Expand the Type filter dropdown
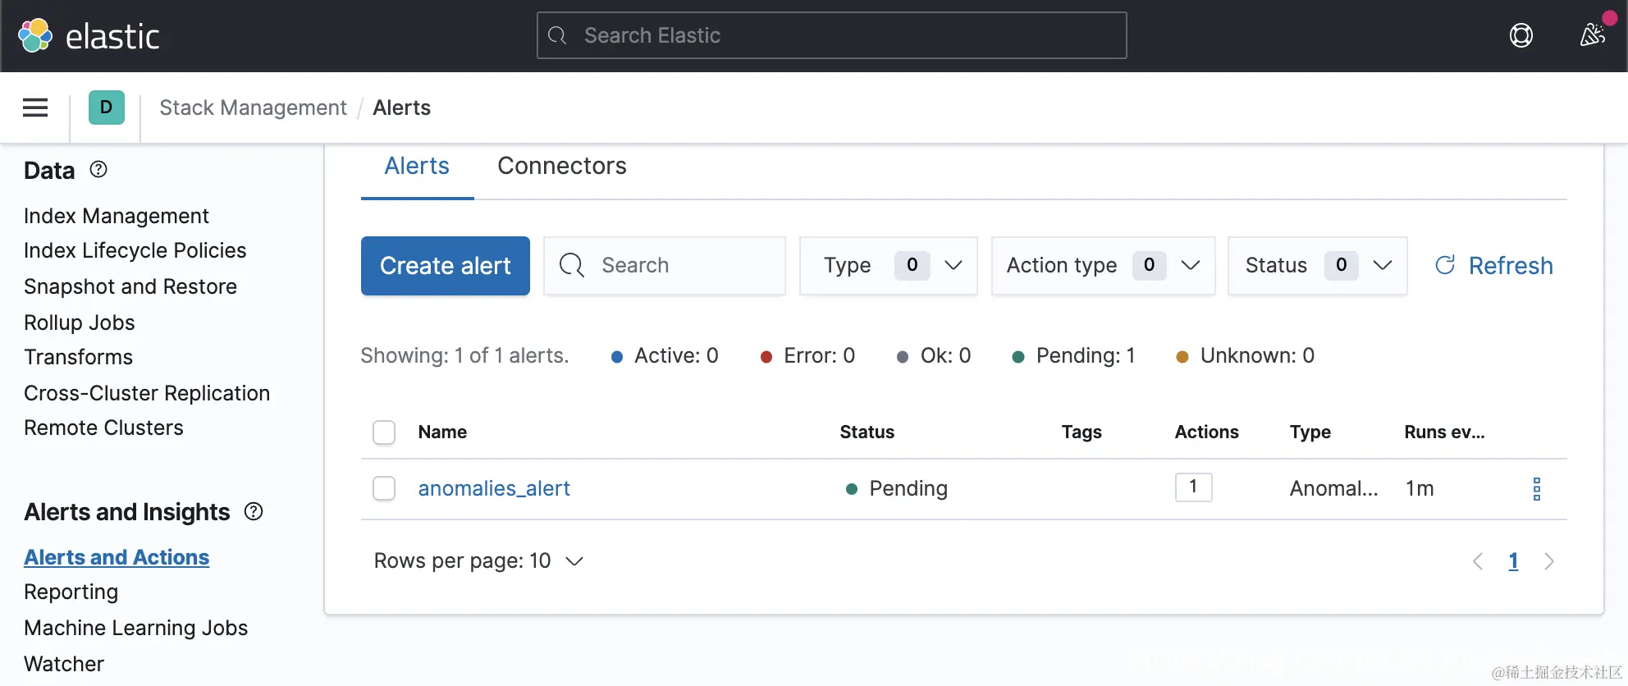This screenshot has width=1628, height=686. click(888, 266)
